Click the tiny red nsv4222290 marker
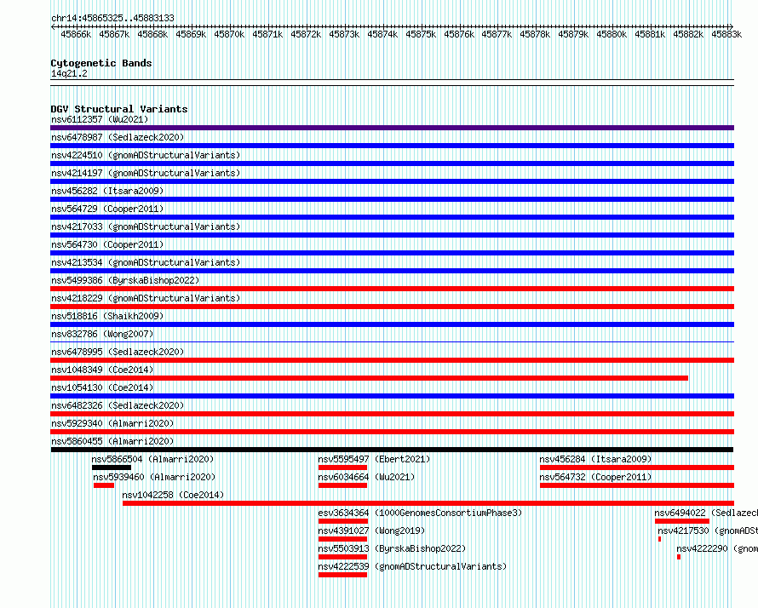Screen dimensions: 758x608 679,557
